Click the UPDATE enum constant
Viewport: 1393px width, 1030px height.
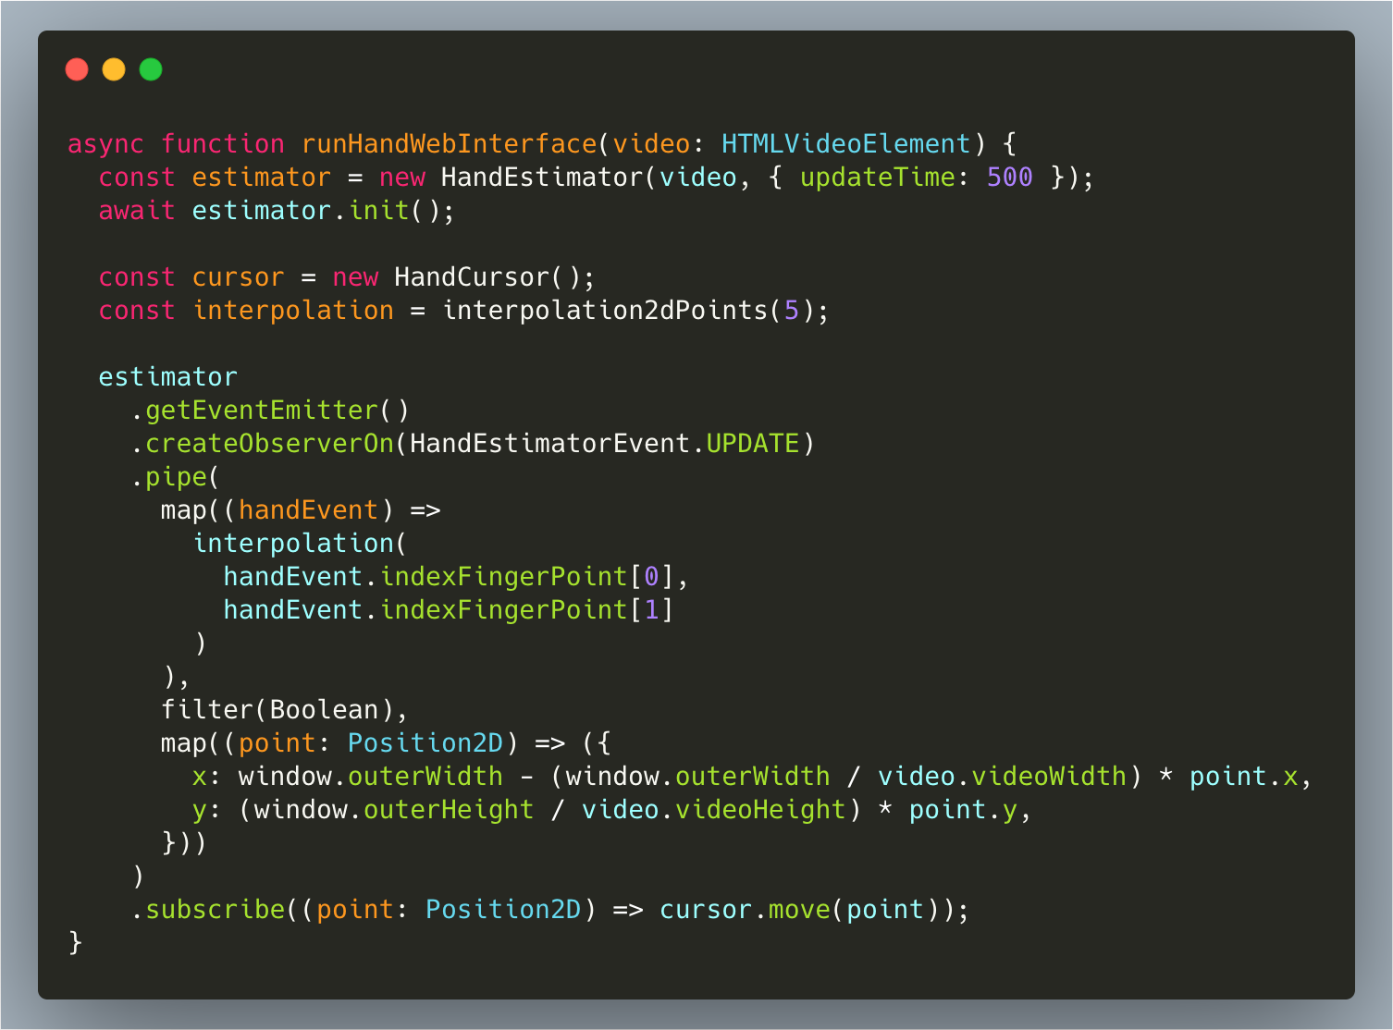(753, 444)
